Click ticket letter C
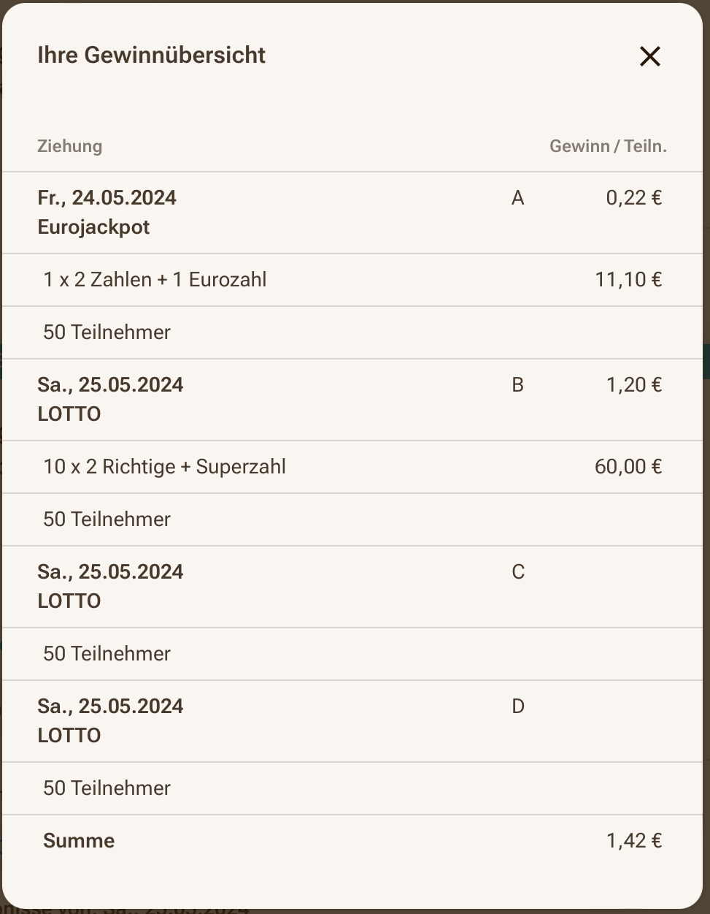 [518, 572]
